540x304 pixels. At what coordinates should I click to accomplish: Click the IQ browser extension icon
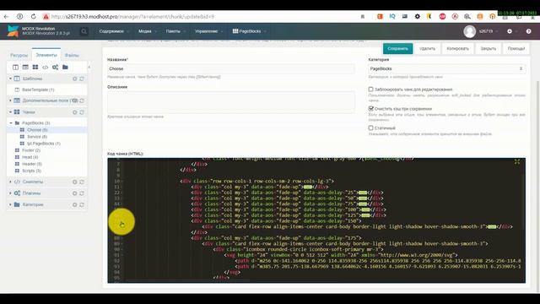pos(392,16)
